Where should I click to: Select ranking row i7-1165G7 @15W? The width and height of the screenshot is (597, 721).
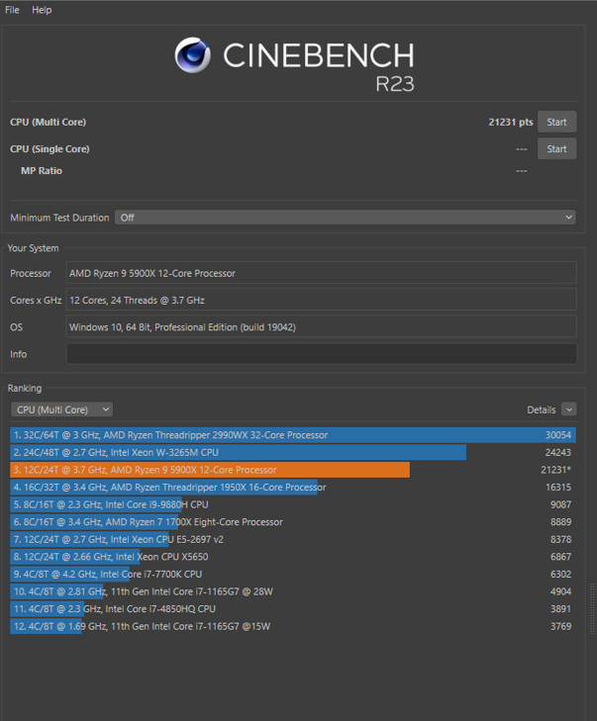pos(293,626)
